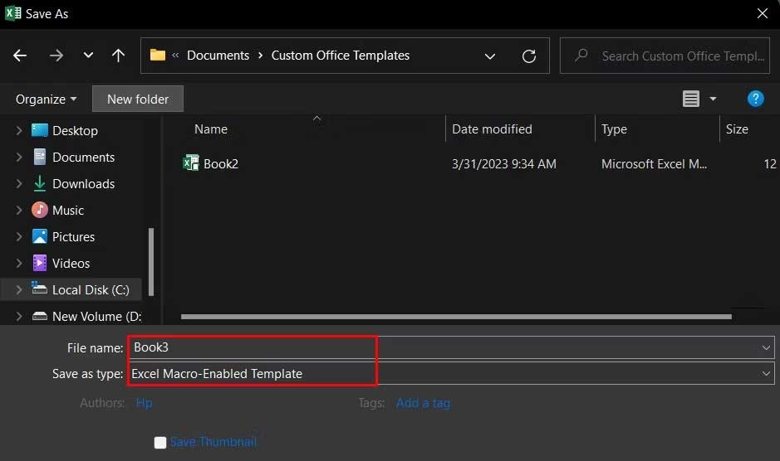Viewport: 780px width, 461px height.
Task: Select New Volume (D:) drive
Action: (x=96, y=317)
